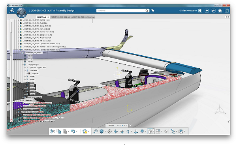Select the first toolbar section dot
The height and width of the screenshot is (158, 237).
[x=118, y=126]
